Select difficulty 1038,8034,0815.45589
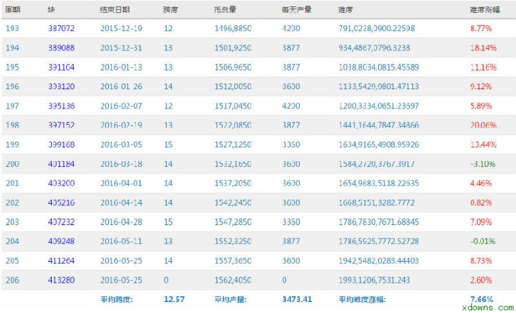The width and height of the screenshot is (516, 313). point(379,67)
